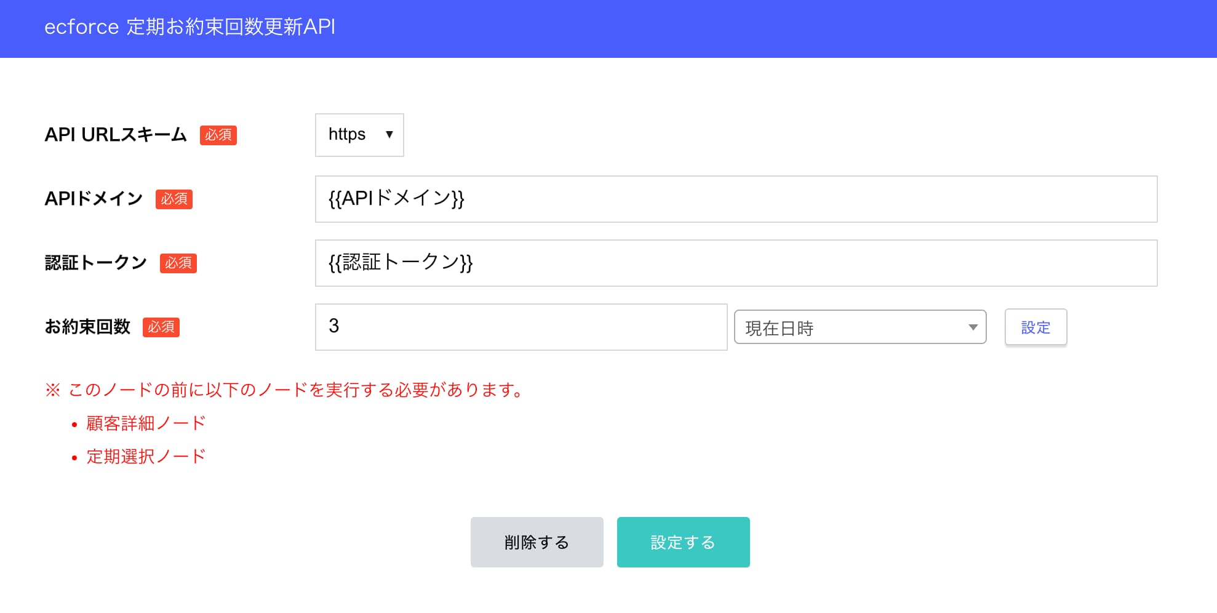Click the 必須 badge next to お約束回数
Screen dimensions: 1217x613
pos(161,327)
